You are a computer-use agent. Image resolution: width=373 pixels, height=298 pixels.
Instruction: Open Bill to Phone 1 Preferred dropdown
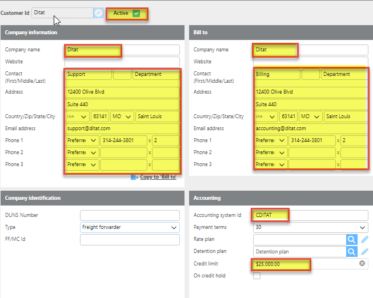(x=270, y=140)
